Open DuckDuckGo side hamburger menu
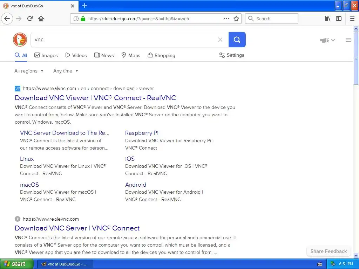The image size is (359, 269). point(348,40)
